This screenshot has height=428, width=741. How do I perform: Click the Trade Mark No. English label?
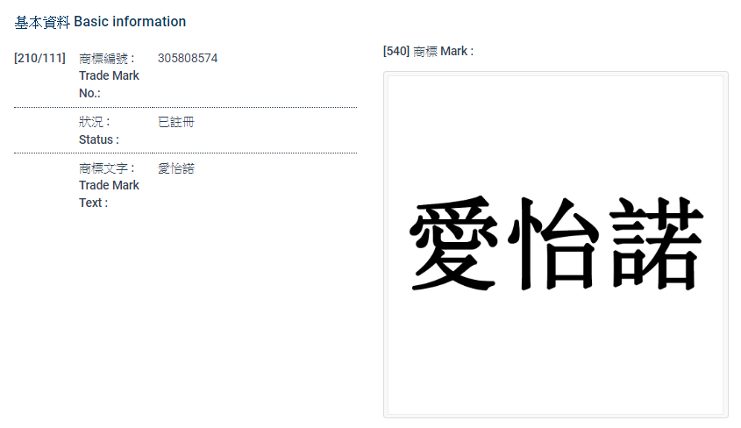[x=109, y=84]
